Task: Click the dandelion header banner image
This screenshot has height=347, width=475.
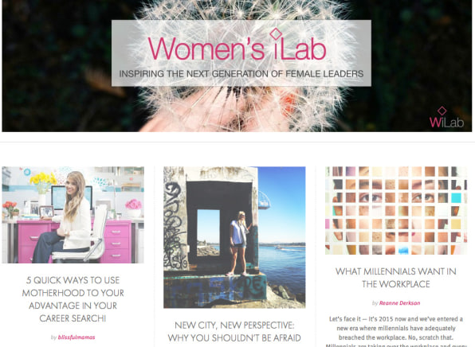Action: click(x=237, y=66)
